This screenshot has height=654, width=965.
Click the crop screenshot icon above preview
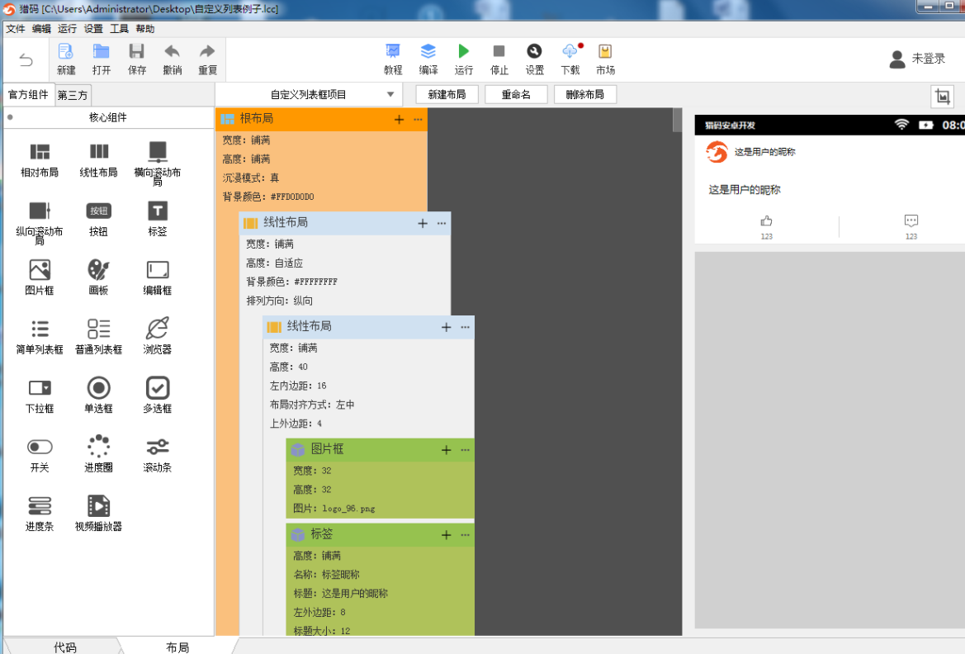[943, 97]
